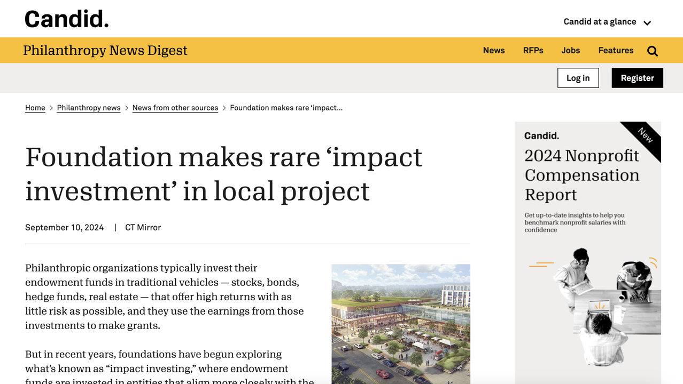The image size is (683, 384).
Task: Click the Log in button
Action: point(578,78)
